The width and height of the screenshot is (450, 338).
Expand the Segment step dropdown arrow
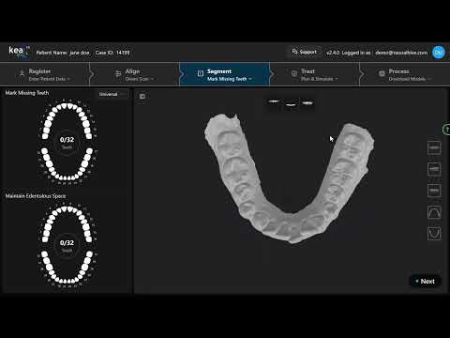point(250,79)
